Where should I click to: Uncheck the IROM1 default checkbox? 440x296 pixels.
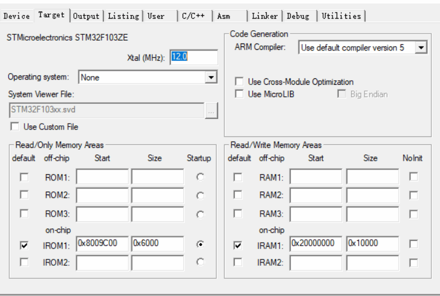click(24, 246)
